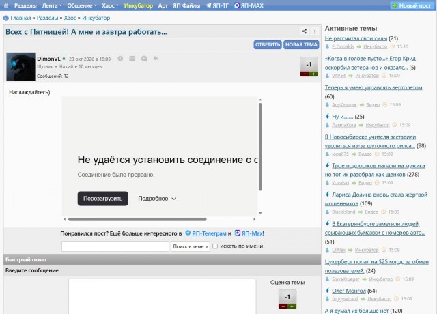Viewport: 437px width, 314px height.
Task: Click the flame icon beside 'Лариса Долина вновь стала жертвой'
Action: pos(328,194)
